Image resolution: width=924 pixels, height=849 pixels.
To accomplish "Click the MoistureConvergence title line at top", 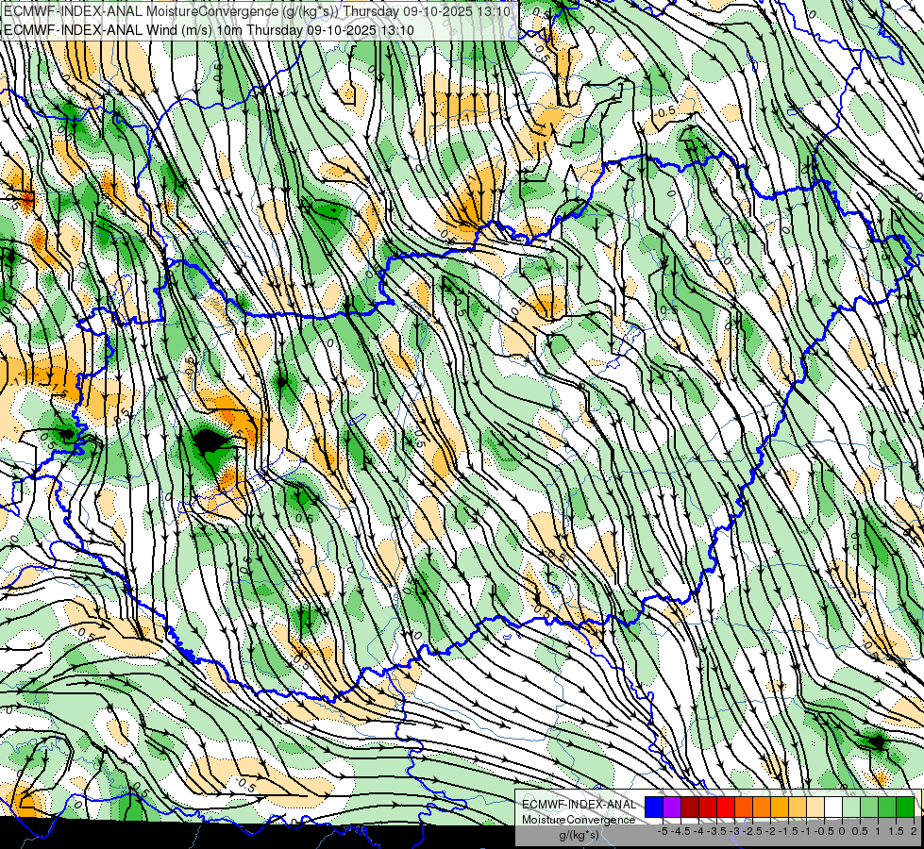I will [x=257, y=11].
